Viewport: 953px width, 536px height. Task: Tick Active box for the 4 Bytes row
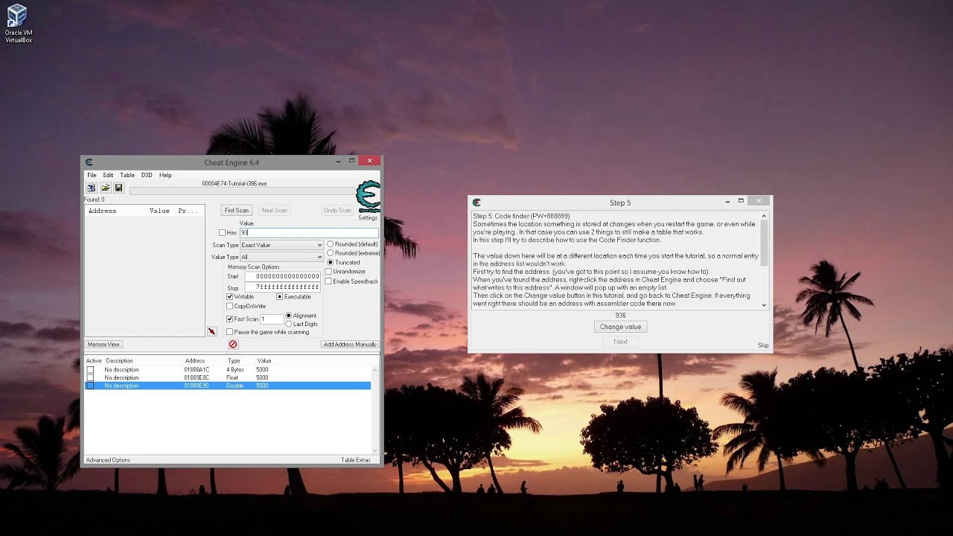point(90,369)
